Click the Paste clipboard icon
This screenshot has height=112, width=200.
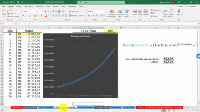(x=4, y=12)
